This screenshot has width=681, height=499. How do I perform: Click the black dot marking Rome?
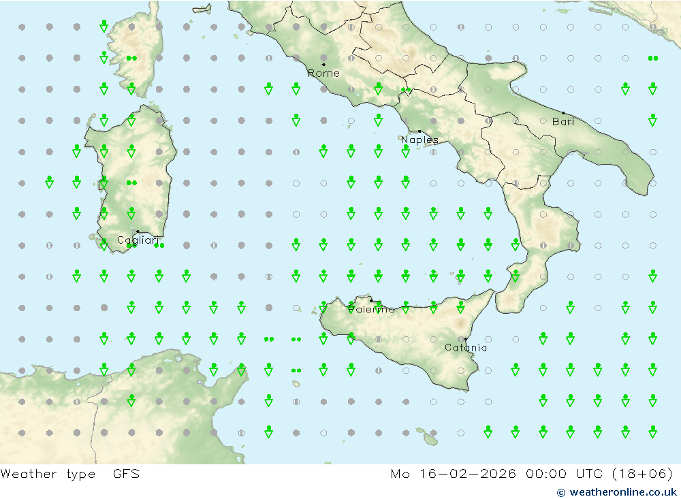point(323,64)
